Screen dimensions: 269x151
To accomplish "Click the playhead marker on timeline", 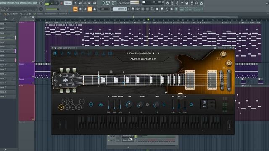I will coord(148,20).
